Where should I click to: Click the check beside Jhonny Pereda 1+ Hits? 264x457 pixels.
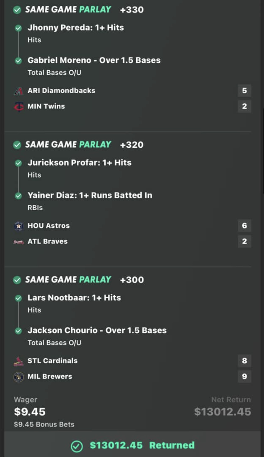[x=18, y=28]
